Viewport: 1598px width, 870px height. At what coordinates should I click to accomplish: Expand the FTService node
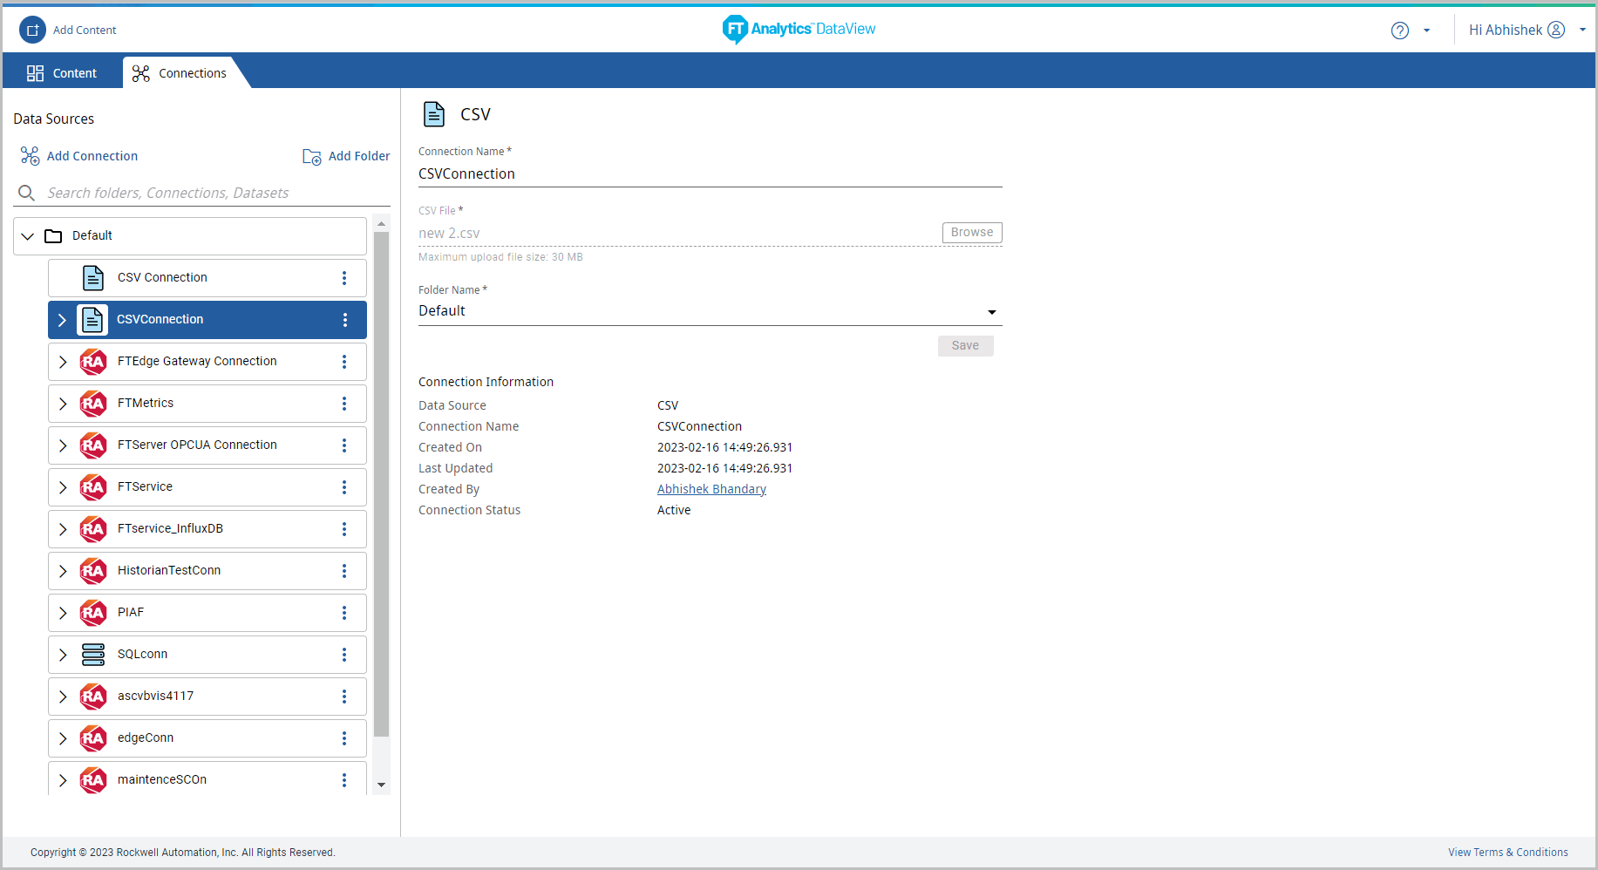(63, 487)
